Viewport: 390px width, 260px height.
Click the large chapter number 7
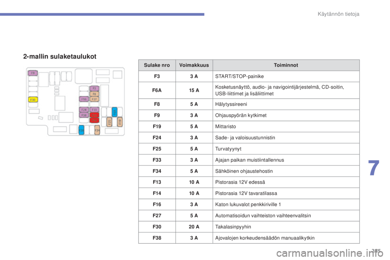(374, 168)
